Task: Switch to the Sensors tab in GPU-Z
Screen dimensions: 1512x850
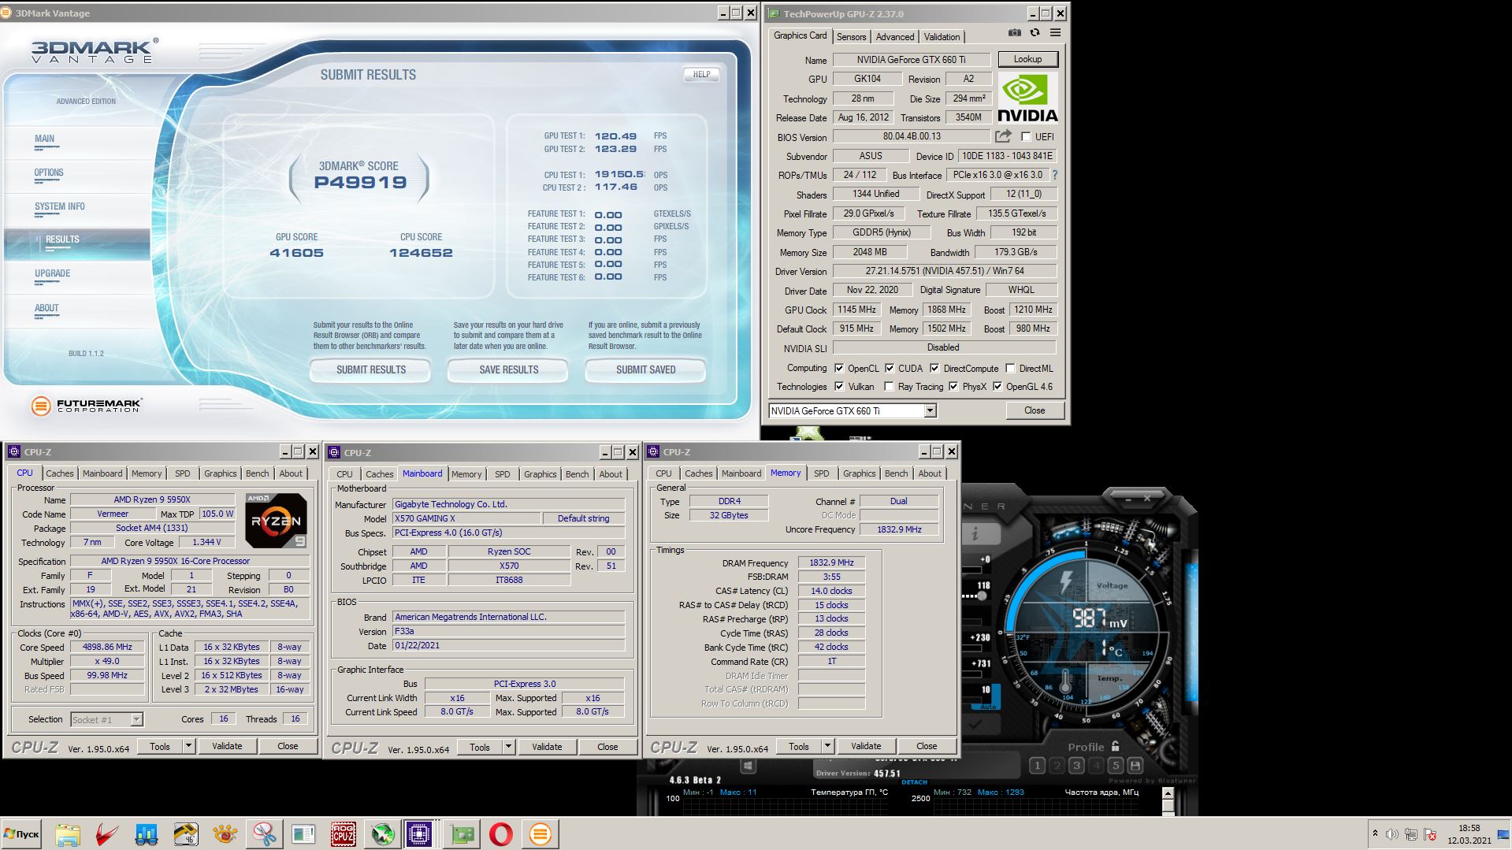Action: click(x=851, y=36)
